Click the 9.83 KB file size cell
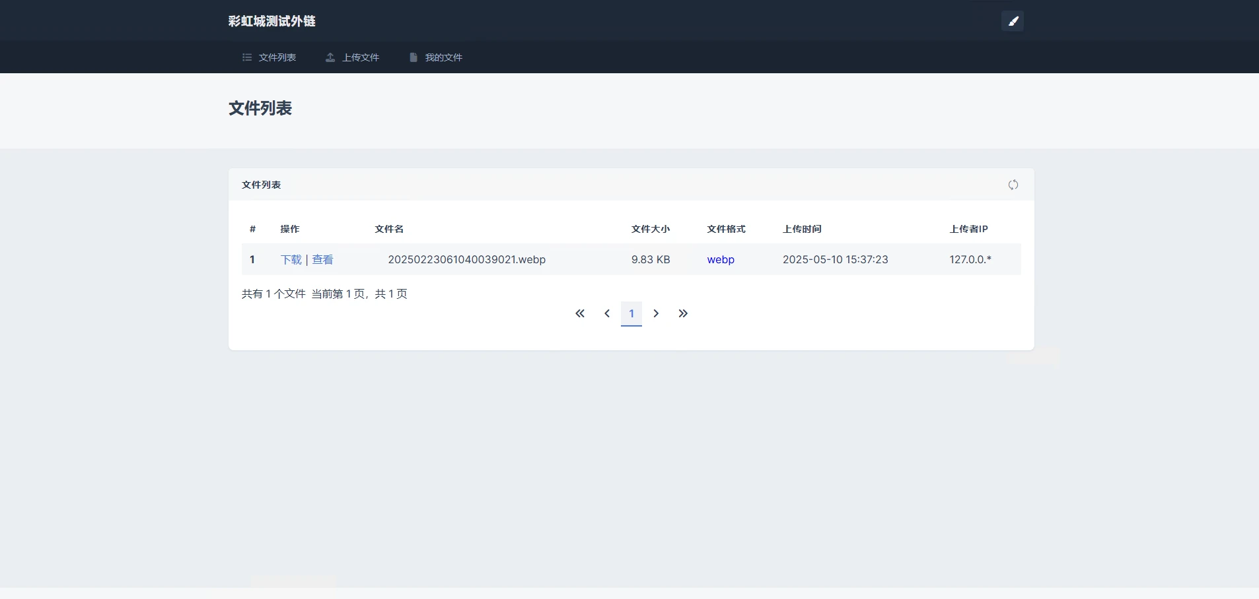Image resolution: width=1259 pixels, height=599 pixels. 651,260
